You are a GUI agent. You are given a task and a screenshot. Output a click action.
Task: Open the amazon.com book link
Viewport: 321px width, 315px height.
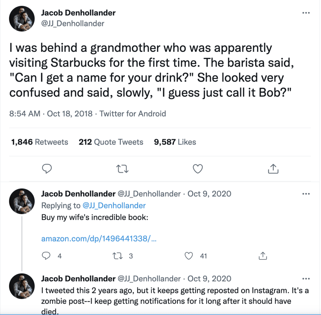(99, 239)
